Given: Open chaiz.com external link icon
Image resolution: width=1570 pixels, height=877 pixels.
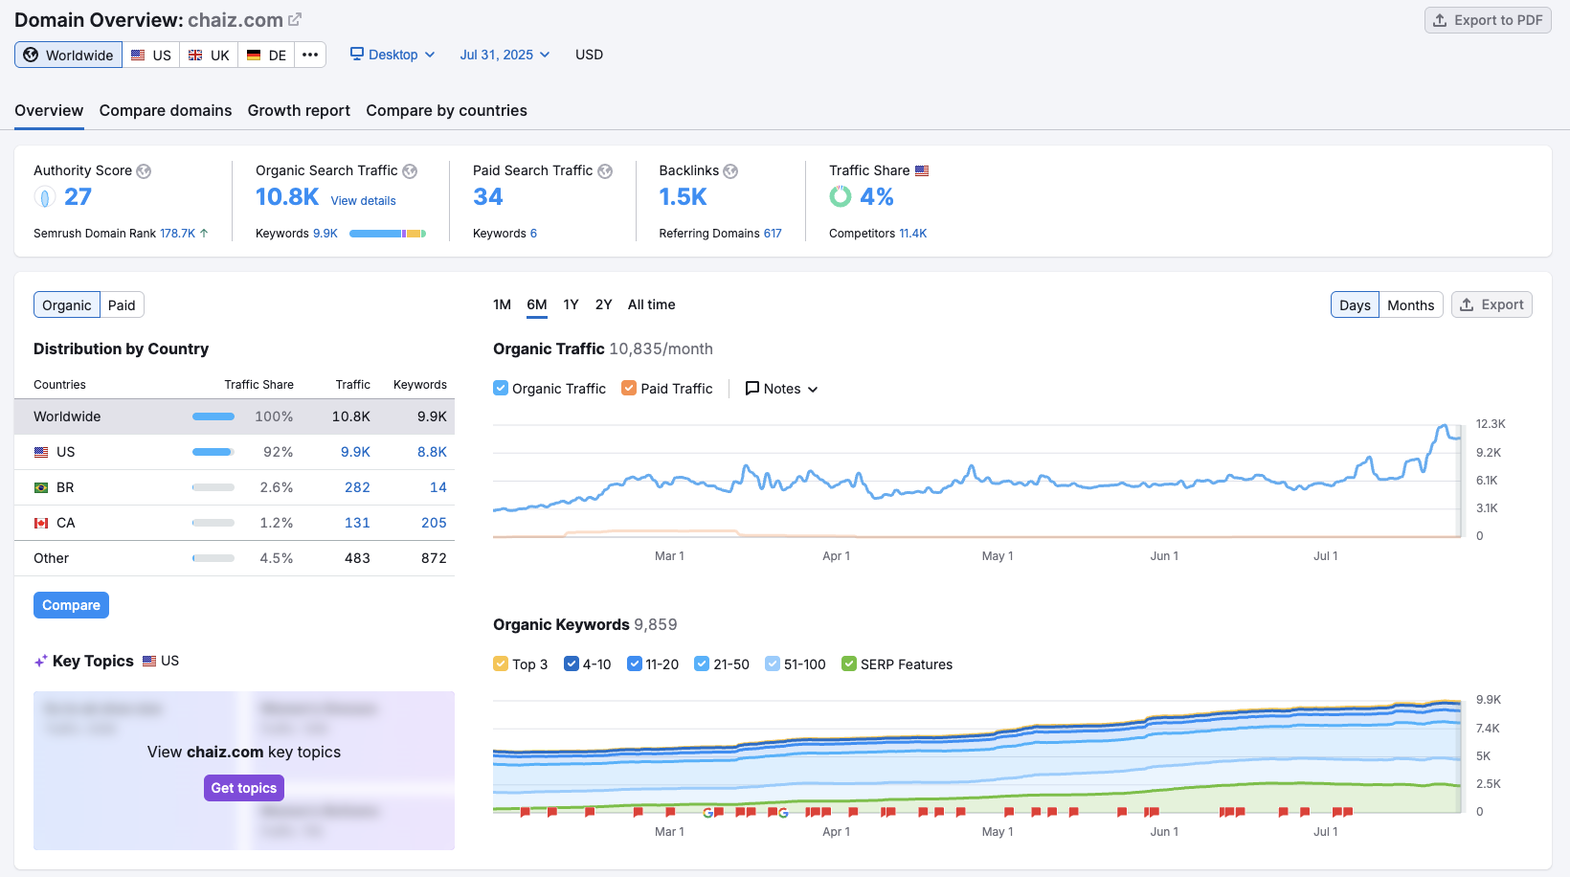Looking at the screenshot, I should point(295,19).
